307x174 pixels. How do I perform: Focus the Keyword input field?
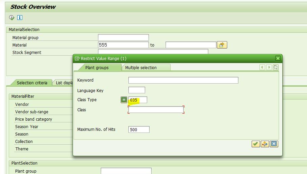[x=183, y=80]
